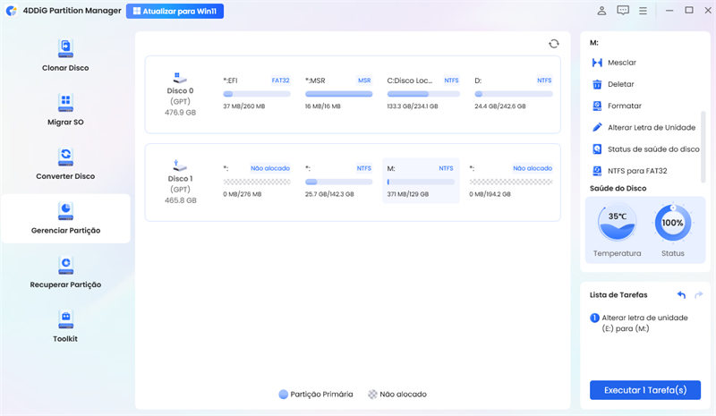Click Alterar Letra de Unidade option
716x416 pixels.
(x=650, y=127)
